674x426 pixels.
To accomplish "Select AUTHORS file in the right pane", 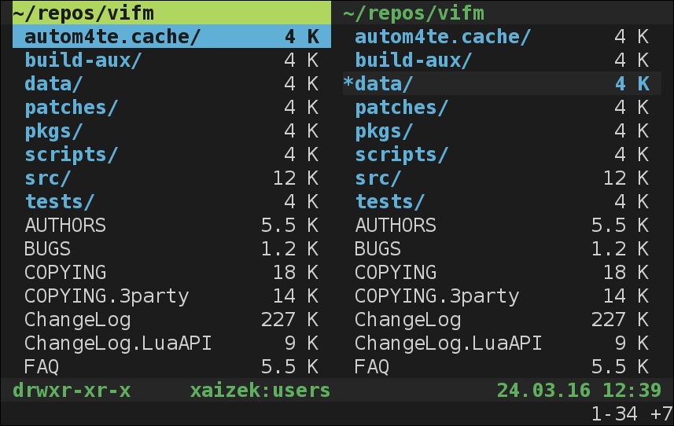I will click(502, 226).
